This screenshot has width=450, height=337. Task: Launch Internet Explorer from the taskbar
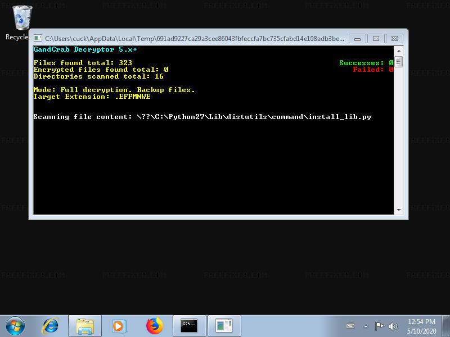tap(51, 326)
